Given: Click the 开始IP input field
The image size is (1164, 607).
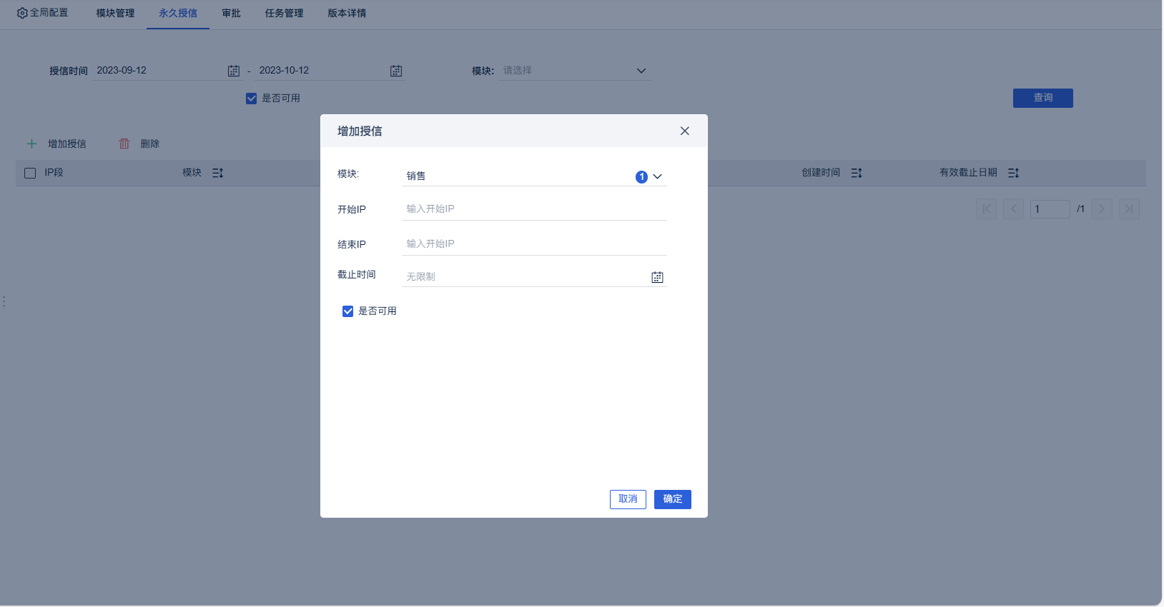Looking at the screenshot, I should point(534,209).
